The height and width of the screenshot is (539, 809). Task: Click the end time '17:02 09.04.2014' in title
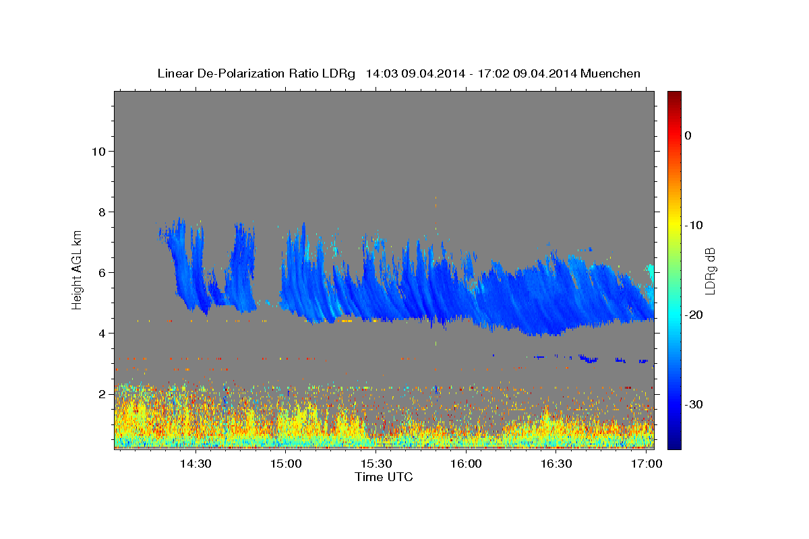[527, 73]
